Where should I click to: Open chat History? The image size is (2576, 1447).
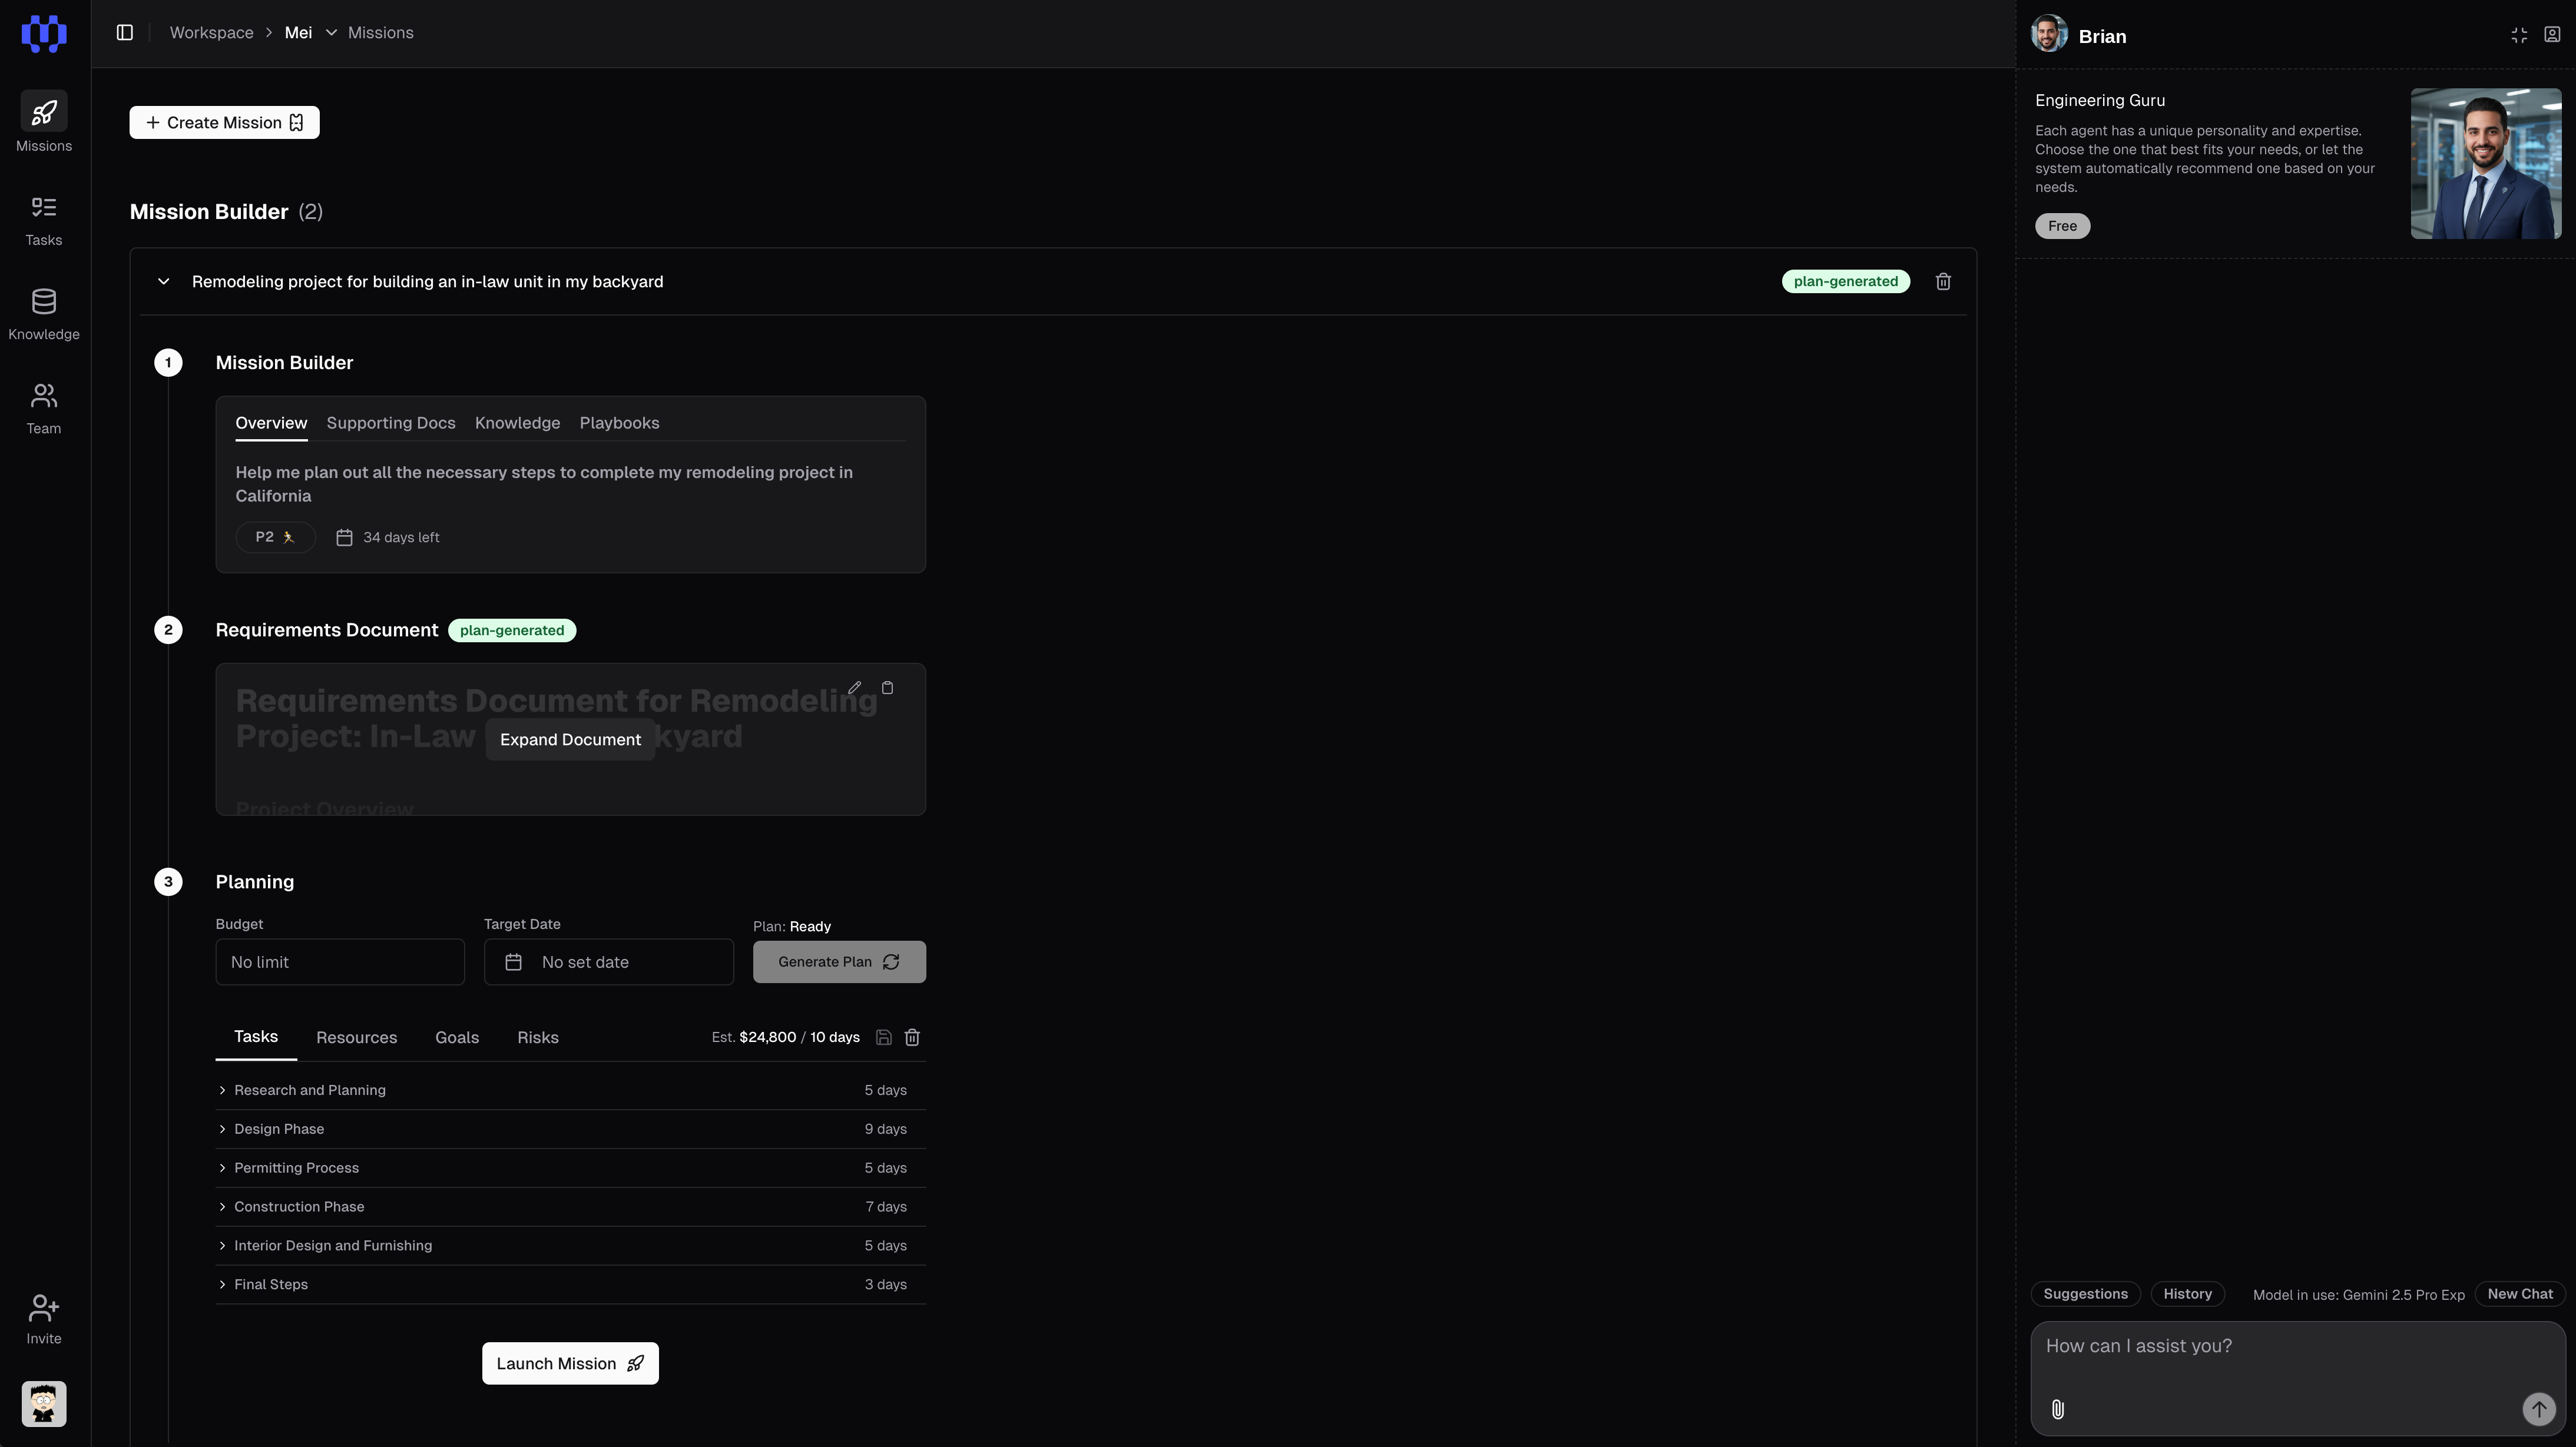(2187, 1294)
